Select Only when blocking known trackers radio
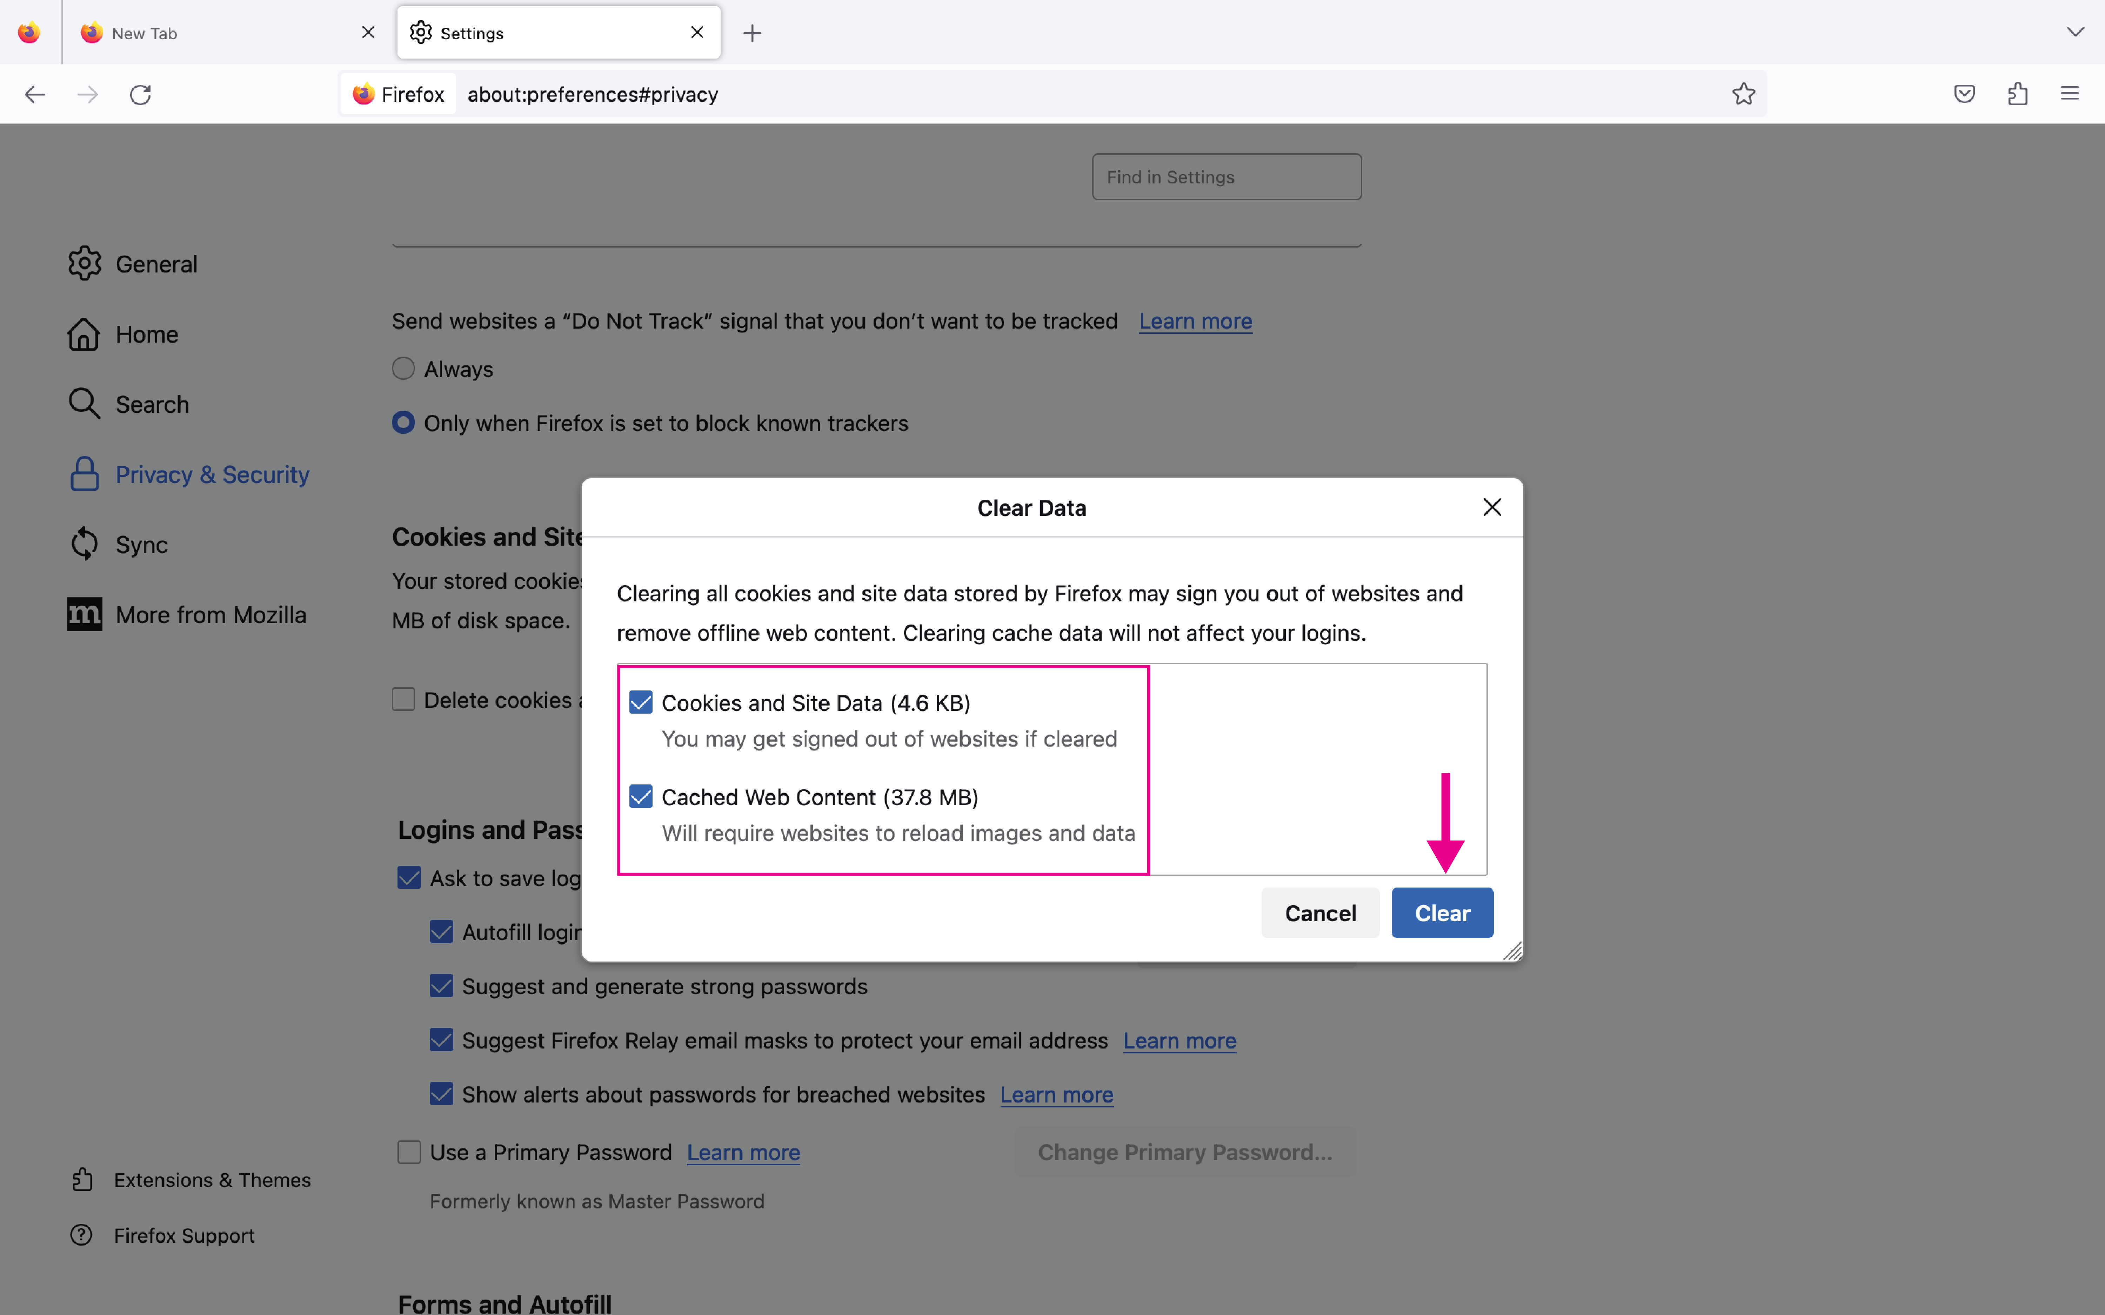Image resolution: width=2105 pixels, height=1315 pixels. pos(403,423)
